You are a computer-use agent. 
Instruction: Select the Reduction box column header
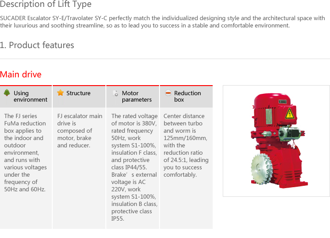tap(186, 97)
